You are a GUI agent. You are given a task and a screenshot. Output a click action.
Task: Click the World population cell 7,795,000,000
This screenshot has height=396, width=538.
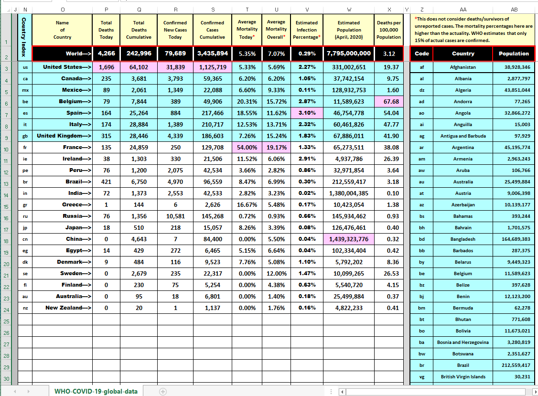click(x=349, y=54)
